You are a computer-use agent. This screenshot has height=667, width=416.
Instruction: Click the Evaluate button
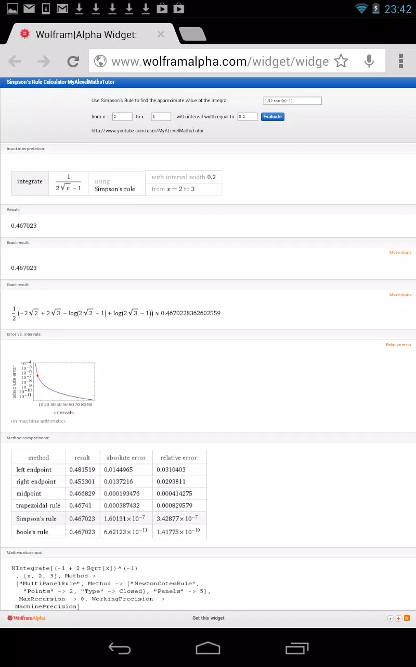(x=272, y=117)
